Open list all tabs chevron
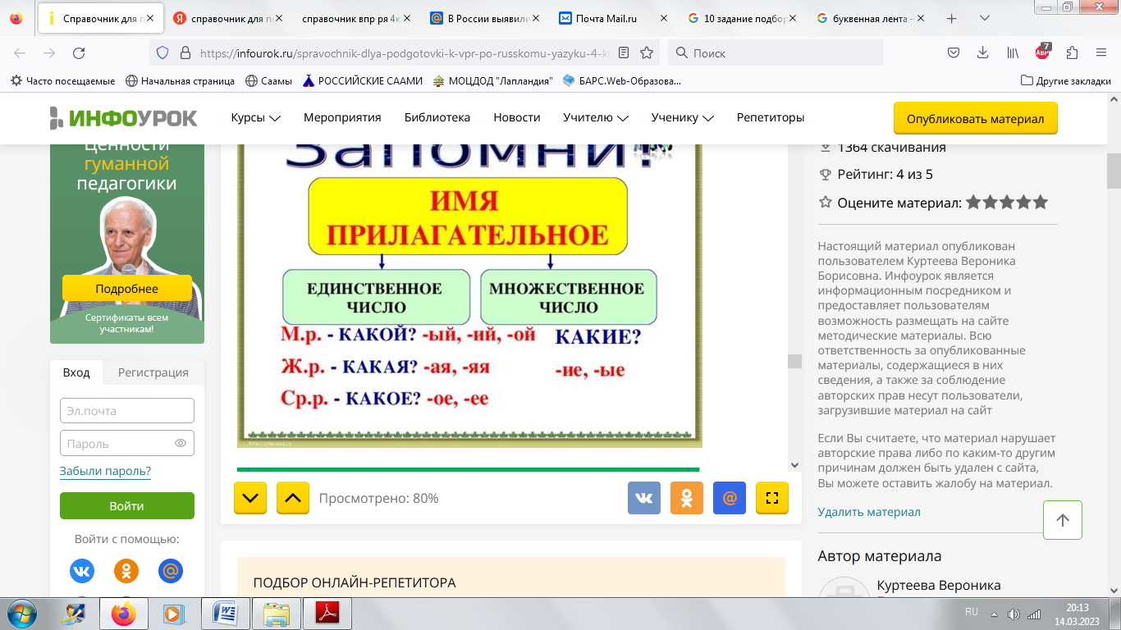Image resolution: width=1121 pixels, height=630 pixels. pos(984,18)
